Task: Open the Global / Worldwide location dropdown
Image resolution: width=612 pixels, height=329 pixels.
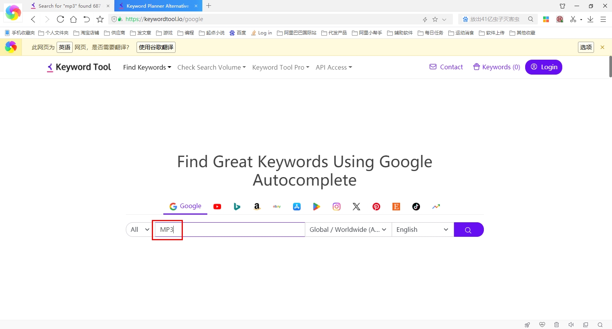Action: 348,230
